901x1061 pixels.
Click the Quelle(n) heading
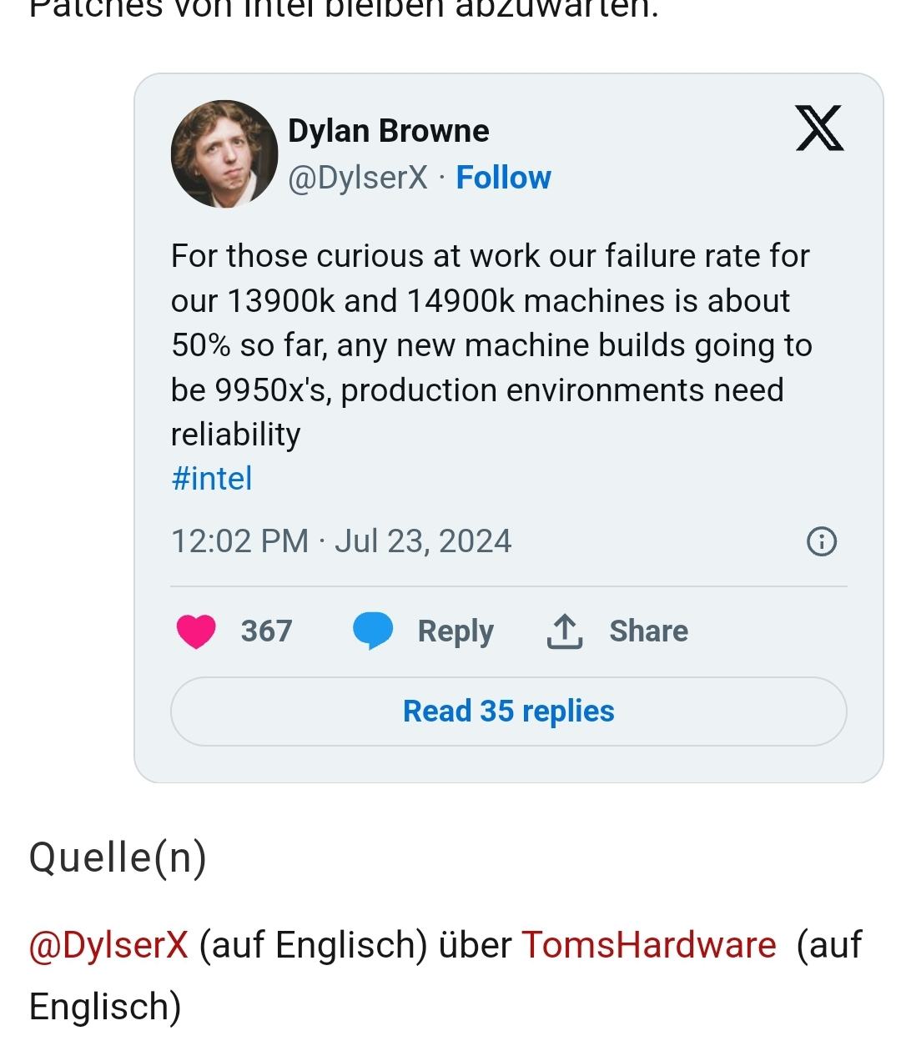pyautogui.click(x=118, y=857)
